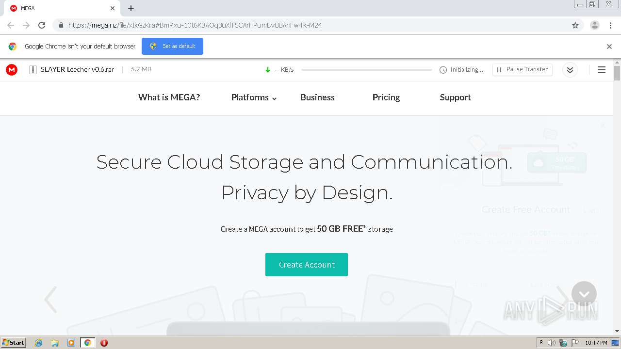Open the media player taskbar icon

point(71,343)
